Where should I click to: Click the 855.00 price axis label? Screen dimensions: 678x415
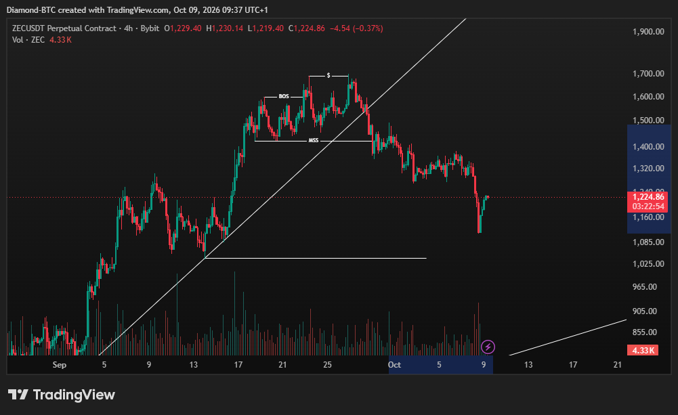click(644, 332)
